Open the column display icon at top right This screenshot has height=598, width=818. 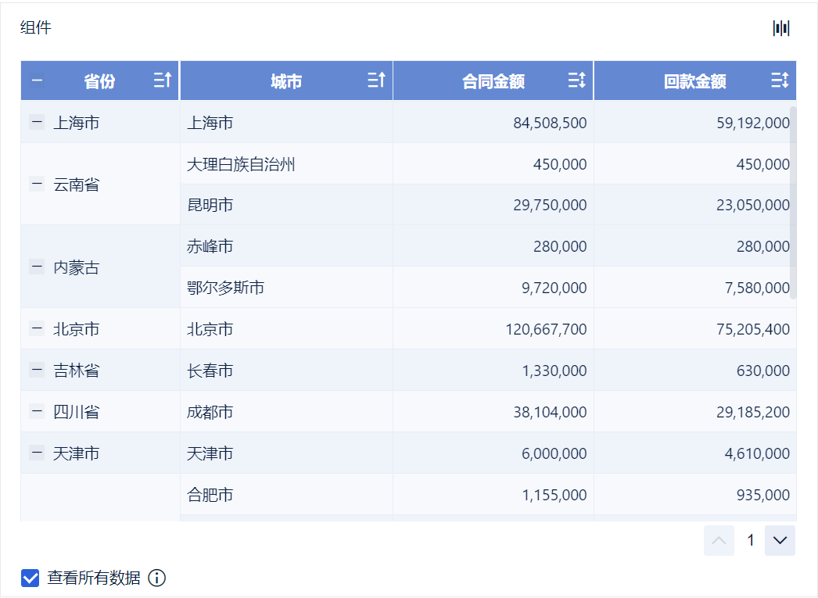pyautogui.click(x=781, y=29)
